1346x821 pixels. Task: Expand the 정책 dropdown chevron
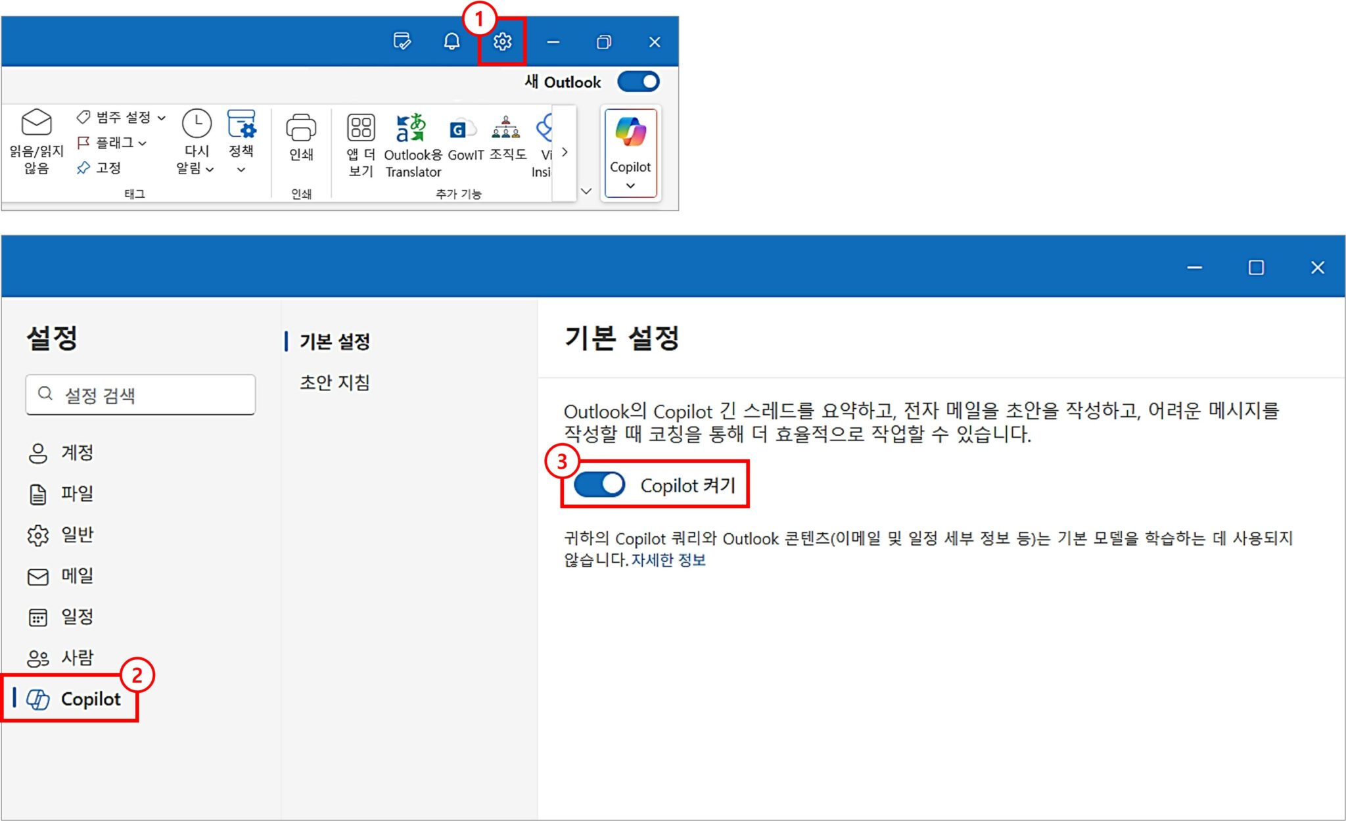(241, 170)
